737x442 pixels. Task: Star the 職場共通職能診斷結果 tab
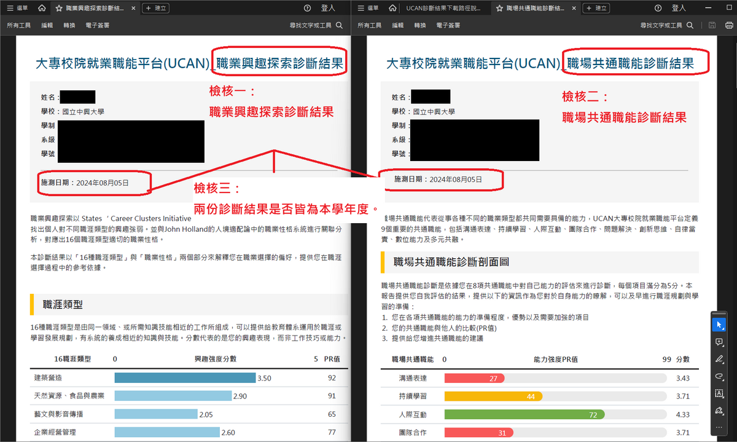click(499, 8)
